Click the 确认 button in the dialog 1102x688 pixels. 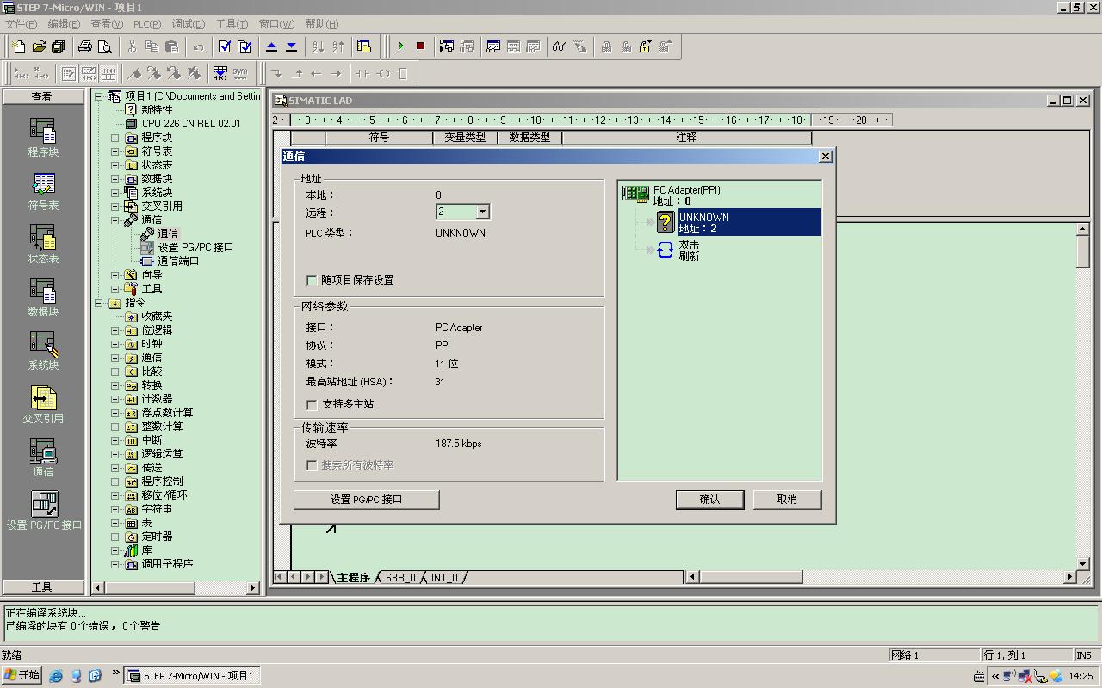tap(709, 500)
